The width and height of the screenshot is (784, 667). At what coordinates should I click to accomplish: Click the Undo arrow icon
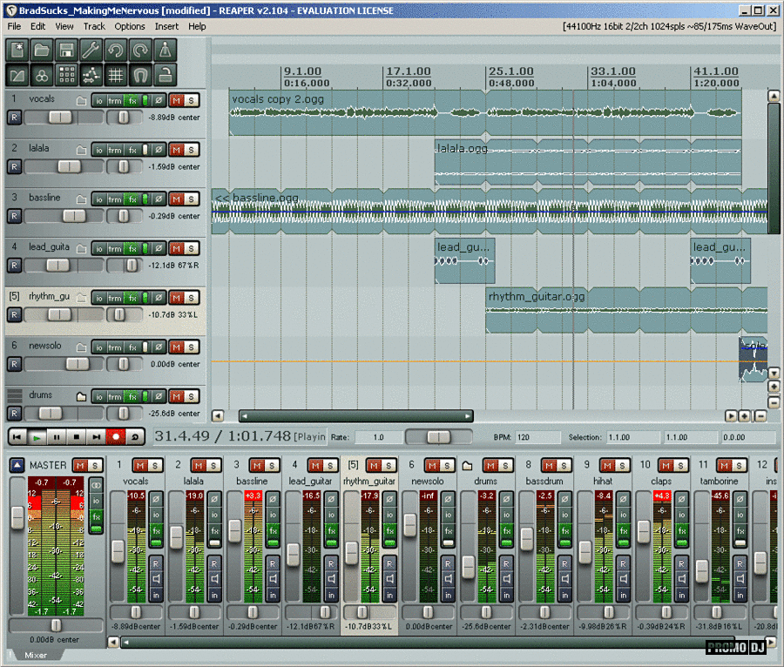pos(115,50)
